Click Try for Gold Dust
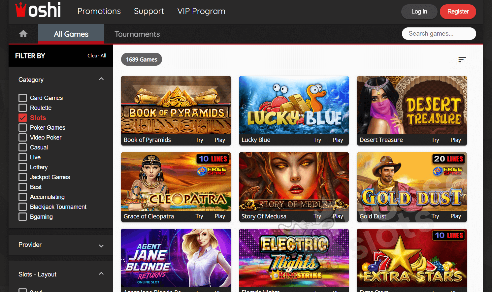 point(435,216)
